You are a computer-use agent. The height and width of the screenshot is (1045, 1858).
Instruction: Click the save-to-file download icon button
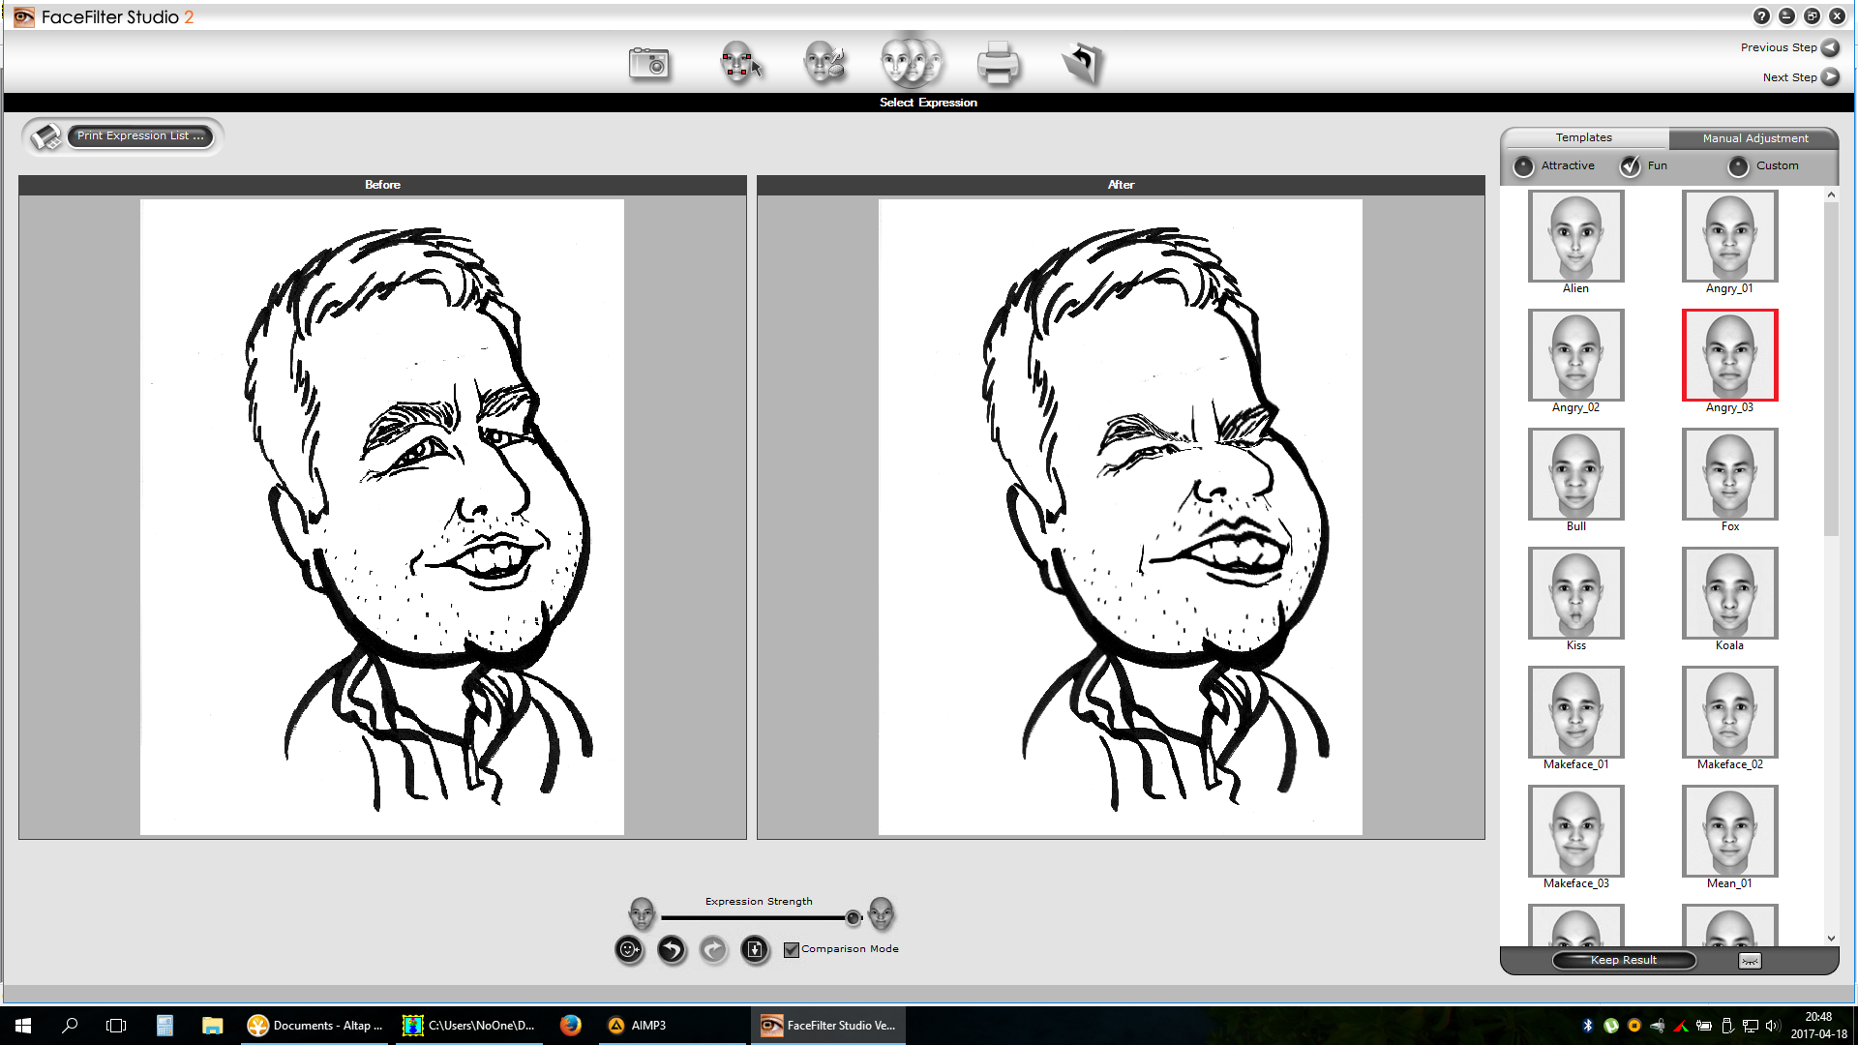point(755,950)
